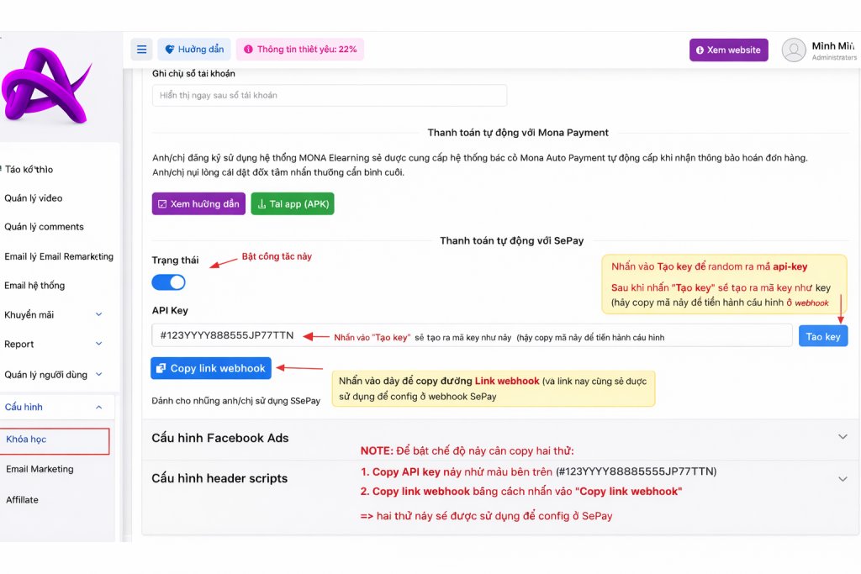
Task: Open Email Marketing menu item
Action: [40, 469]
